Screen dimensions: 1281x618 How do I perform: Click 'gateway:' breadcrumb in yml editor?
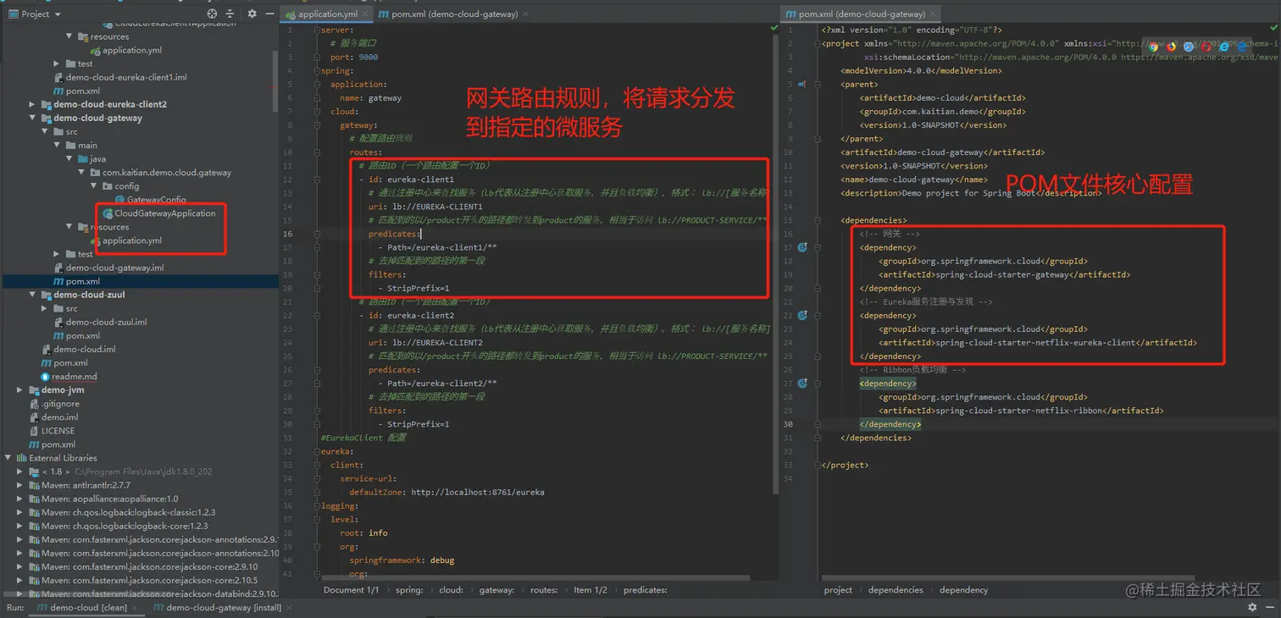(x=496, y=590)
